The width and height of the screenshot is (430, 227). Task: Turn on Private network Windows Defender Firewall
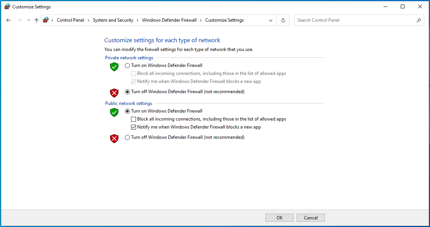tap(128, 65)
